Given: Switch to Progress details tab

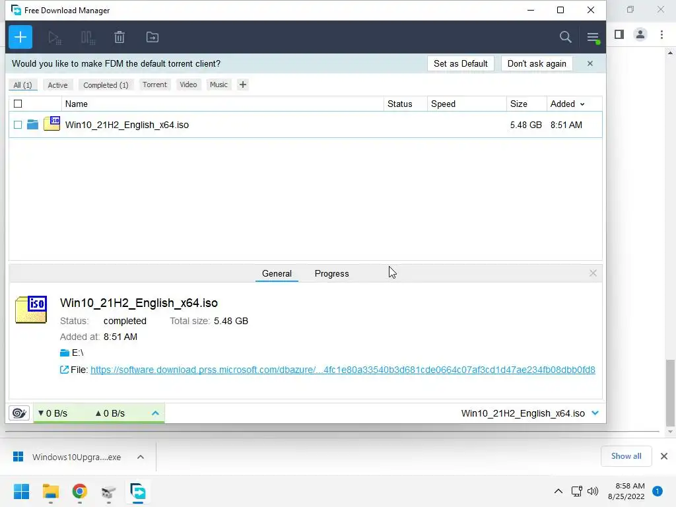Looking at the screenshot, I should pyautogui.click(x=331, y=274).
